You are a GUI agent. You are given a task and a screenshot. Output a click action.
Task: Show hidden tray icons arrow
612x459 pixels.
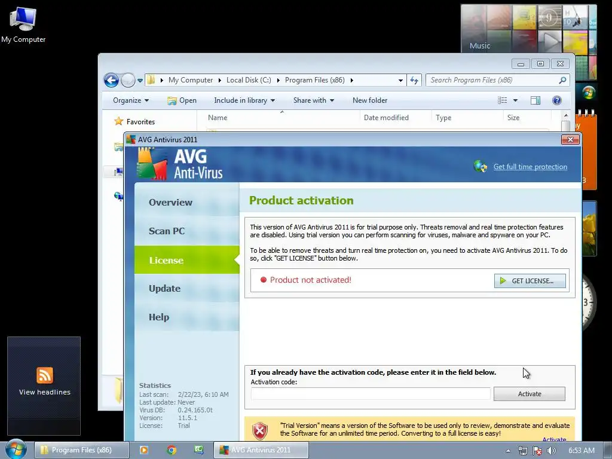pos(508,451)
